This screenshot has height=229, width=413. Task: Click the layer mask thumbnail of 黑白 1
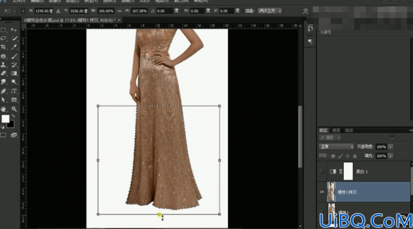[348, 171]
